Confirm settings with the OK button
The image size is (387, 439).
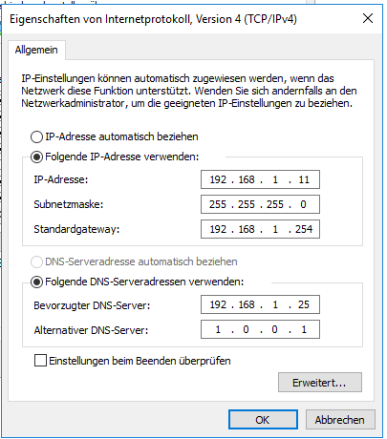(x=263, y=420)
